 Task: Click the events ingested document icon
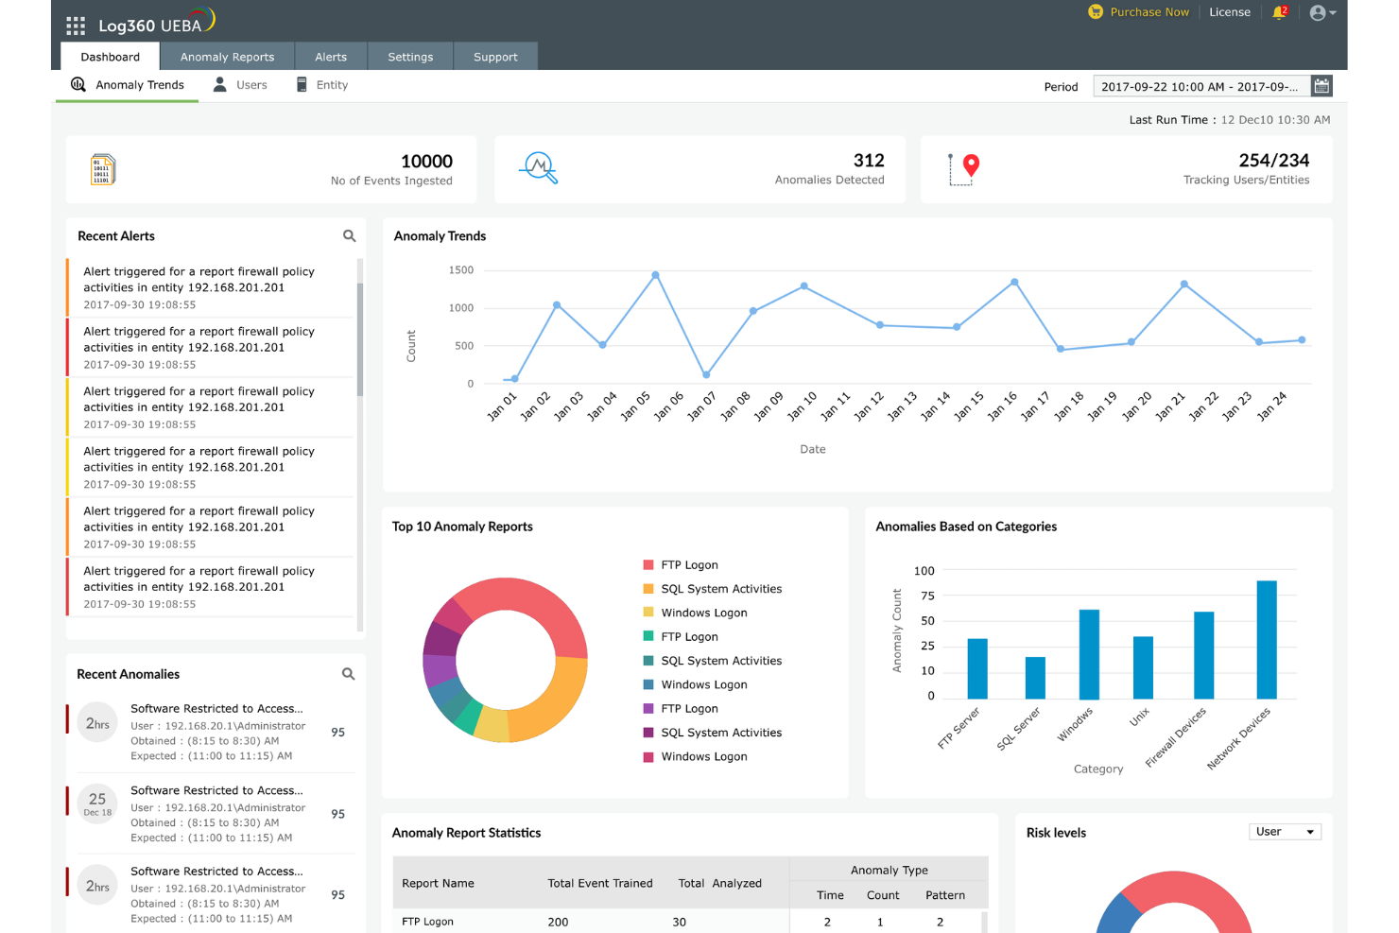click(x=101, y=169)
